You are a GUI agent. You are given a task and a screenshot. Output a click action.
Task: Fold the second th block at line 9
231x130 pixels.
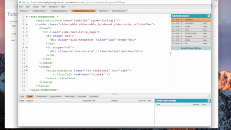27,47
